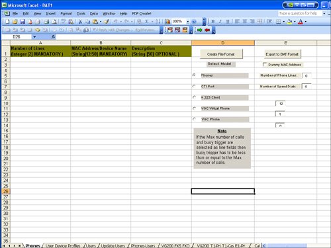Click the Create File Format button

221,54
